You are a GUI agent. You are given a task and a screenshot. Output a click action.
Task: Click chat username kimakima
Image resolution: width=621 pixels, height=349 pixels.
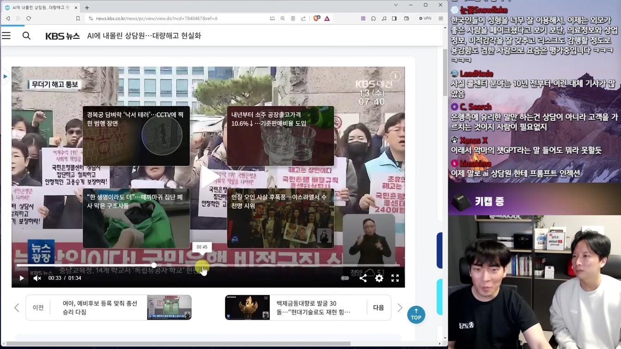tap(475, 164)
